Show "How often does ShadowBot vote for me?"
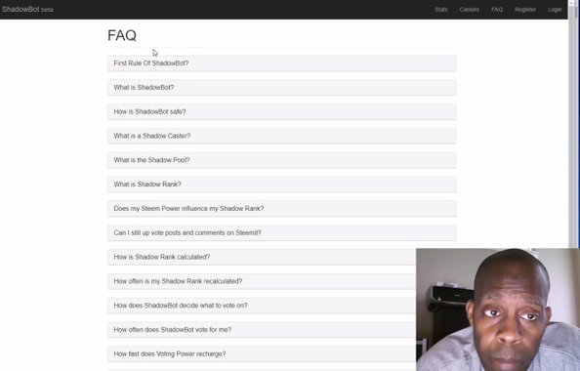 tap(262, 330)
